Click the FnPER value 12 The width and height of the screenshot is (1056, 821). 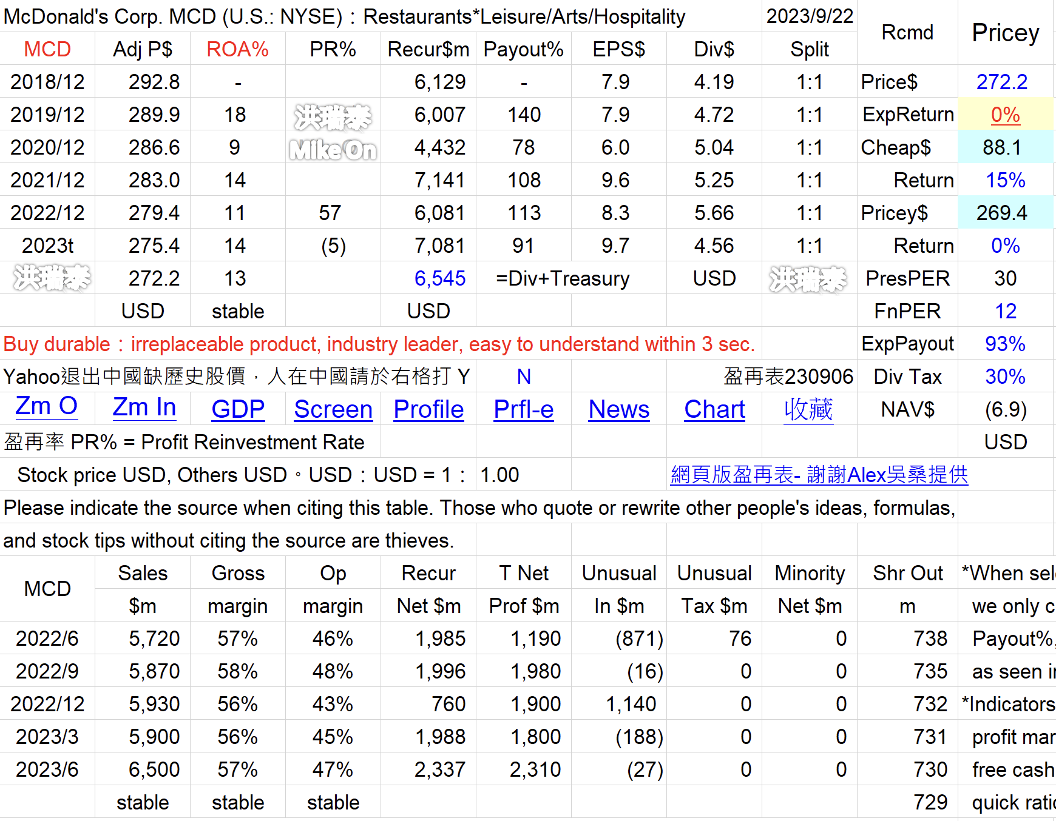click(1006, 311)
